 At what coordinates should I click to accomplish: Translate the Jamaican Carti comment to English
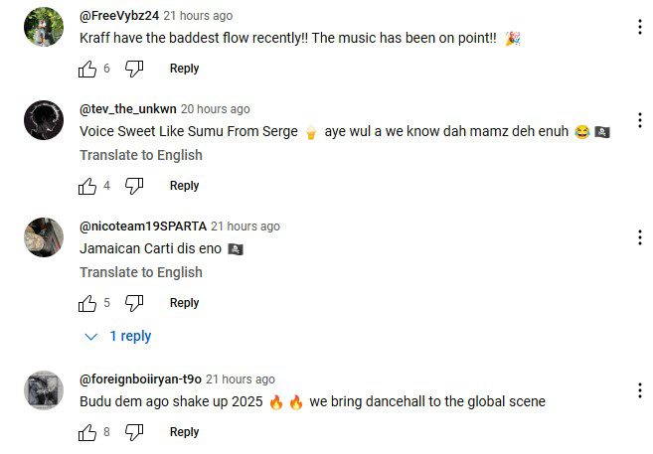click(140, 272)
